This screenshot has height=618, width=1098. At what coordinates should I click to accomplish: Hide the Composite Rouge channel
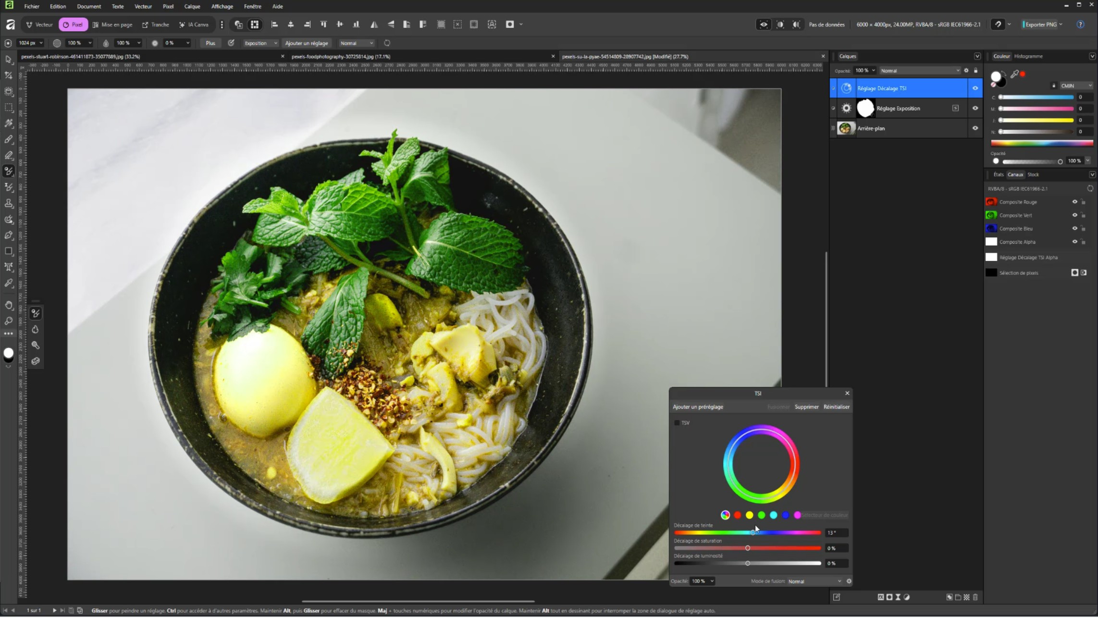[1074, 202]
